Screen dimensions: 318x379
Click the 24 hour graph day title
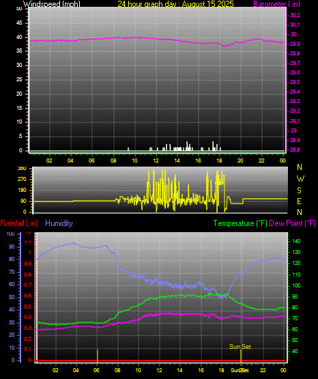pyautogui.click(x=175, y=4)
